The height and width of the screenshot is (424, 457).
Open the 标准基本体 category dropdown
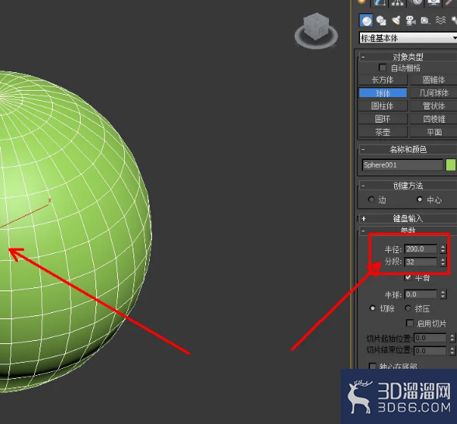pos(408,38)
